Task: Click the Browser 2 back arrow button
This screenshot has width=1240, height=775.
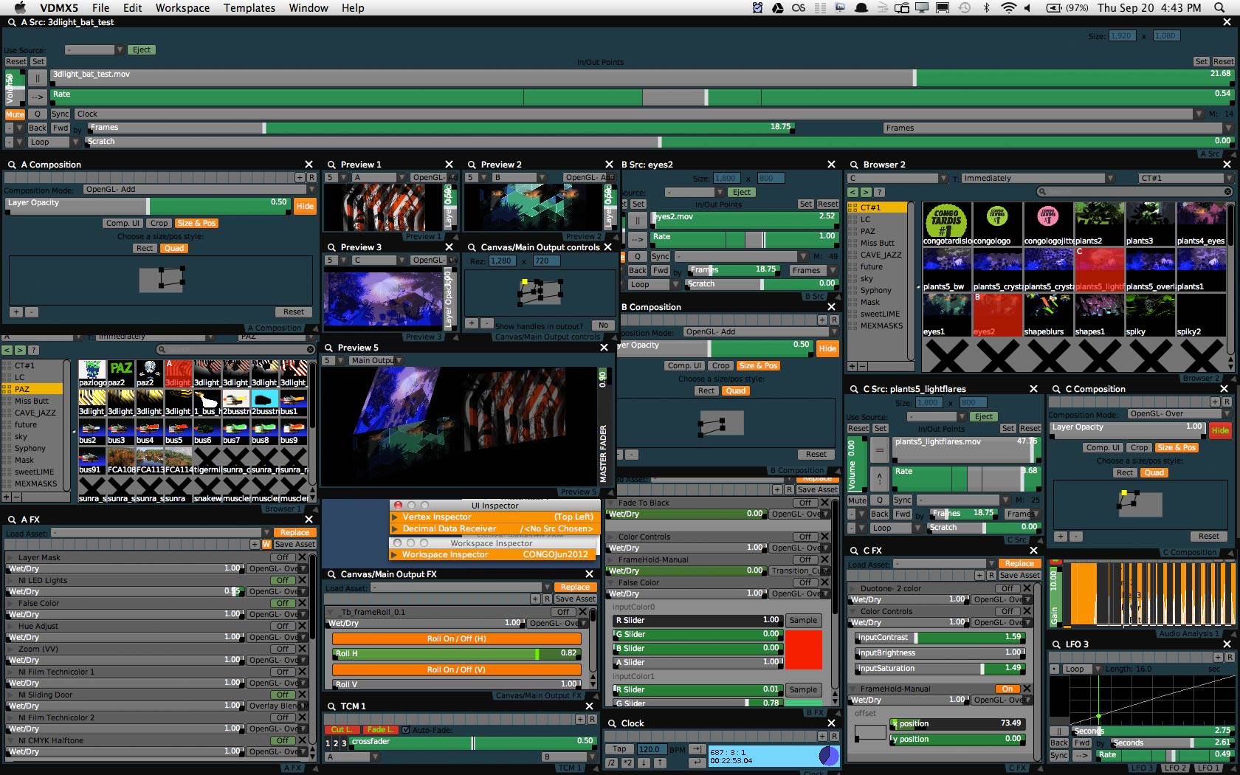Action: tap(852, 192)
